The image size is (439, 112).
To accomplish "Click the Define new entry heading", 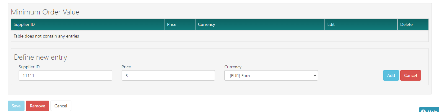I will 41,57.
